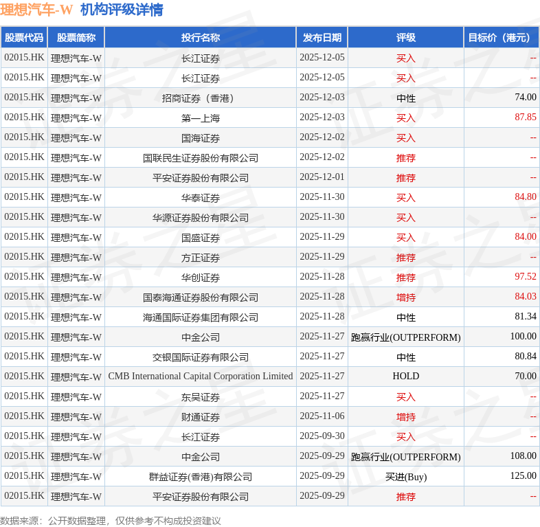Click date 2025-11-06 for 财通证券
The width and height of the screenshot is (540, 527).
(x=322, y=416)
